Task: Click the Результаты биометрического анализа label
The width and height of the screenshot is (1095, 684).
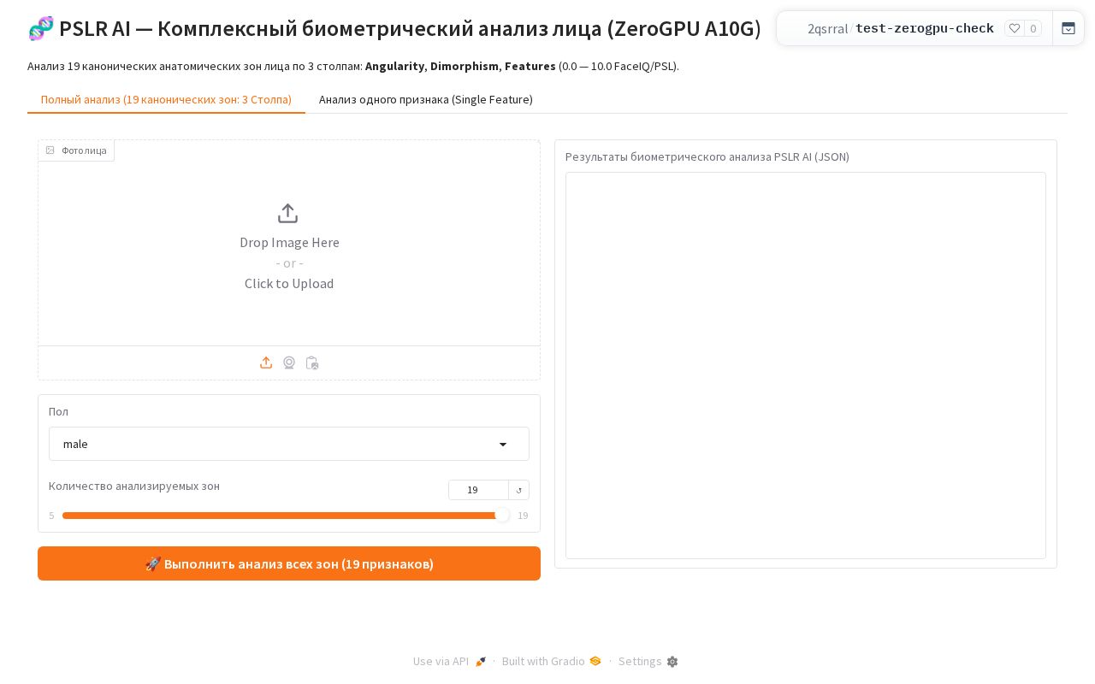Action: click(707, 156)
